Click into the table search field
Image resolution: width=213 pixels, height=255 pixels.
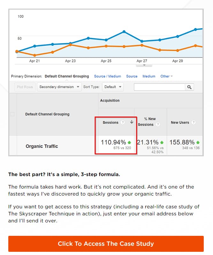click(159, 87)
